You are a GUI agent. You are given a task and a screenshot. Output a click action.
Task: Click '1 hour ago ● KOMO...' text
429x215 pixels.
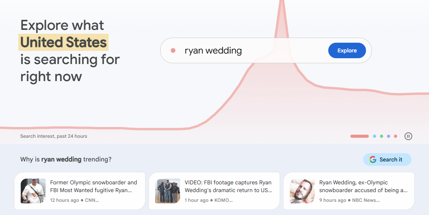pyautogui.click(x=208, y=200)
